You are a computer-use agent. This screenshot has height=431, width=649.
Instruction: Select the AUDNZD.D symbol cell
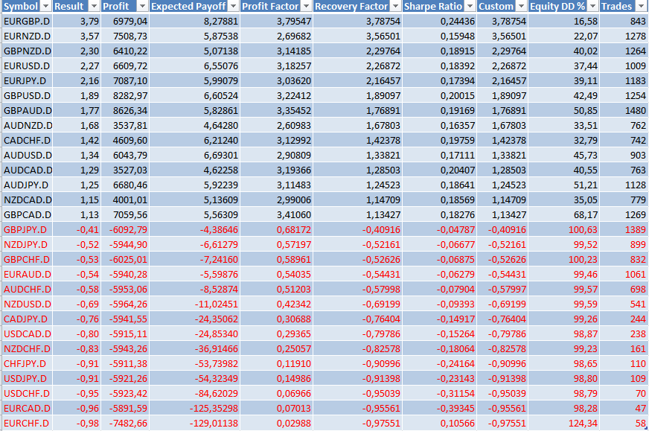click(27, 126)
